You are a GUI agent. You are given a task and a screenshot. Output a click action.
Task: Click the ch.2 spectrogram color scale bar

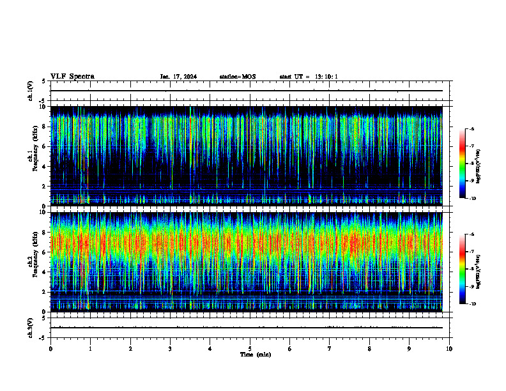tap(462, 269)
